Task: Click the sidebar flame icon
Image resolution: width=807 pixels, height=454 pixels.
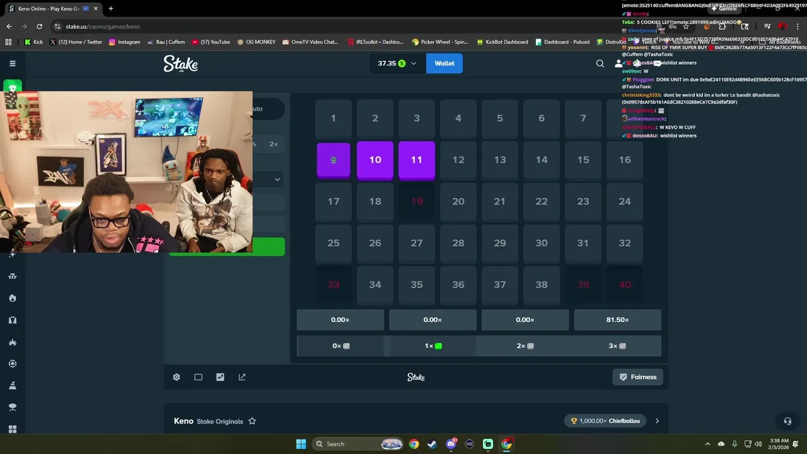Action: pos(12,298)
